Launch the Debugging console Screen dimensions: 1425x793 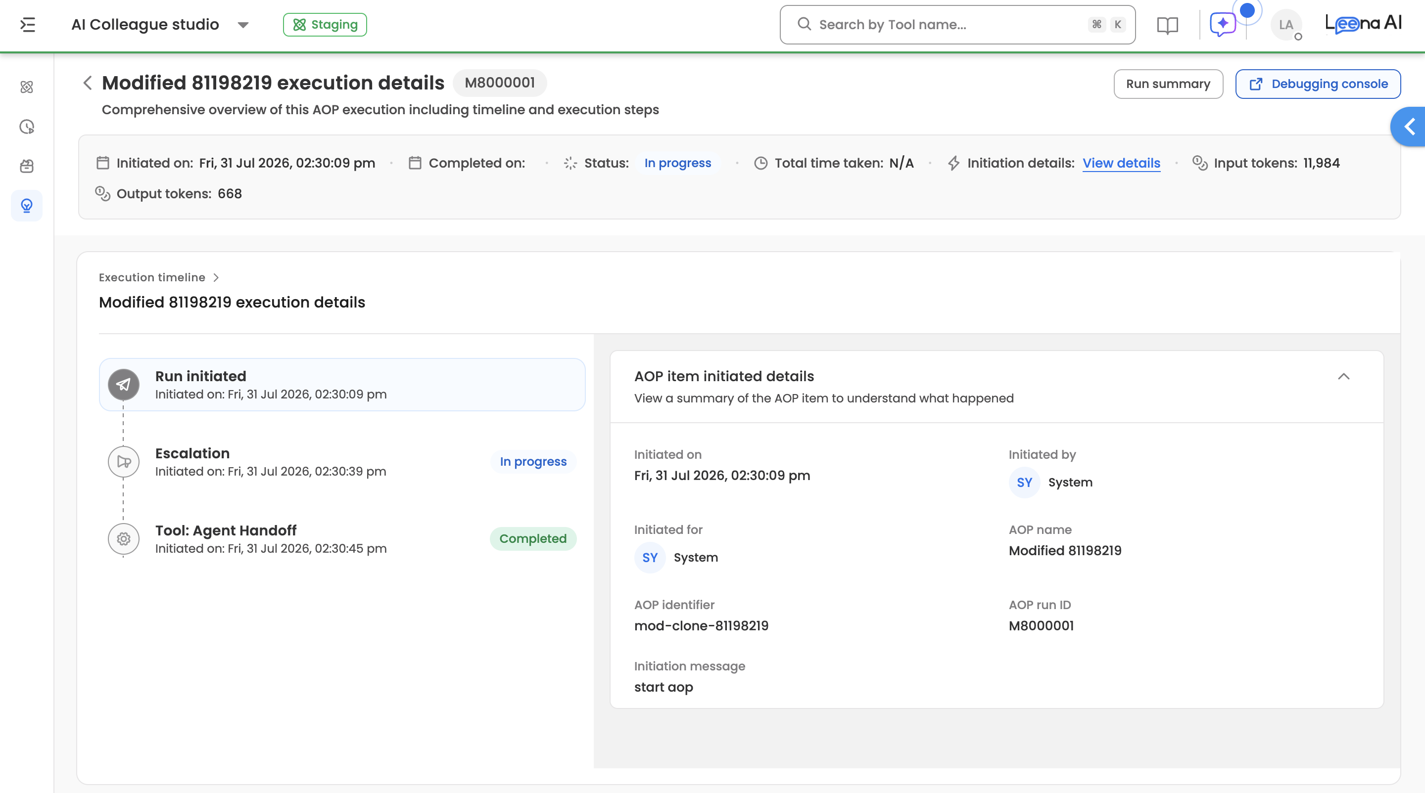click(x=1318, y=84)
